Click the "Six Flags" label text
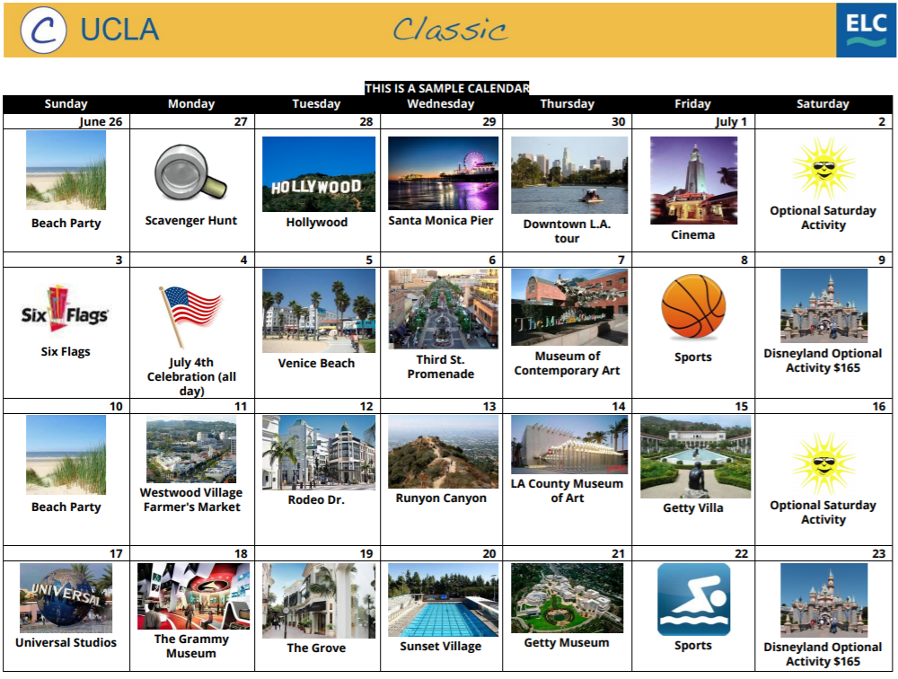The image size is (898, 679). coord(66,352)
